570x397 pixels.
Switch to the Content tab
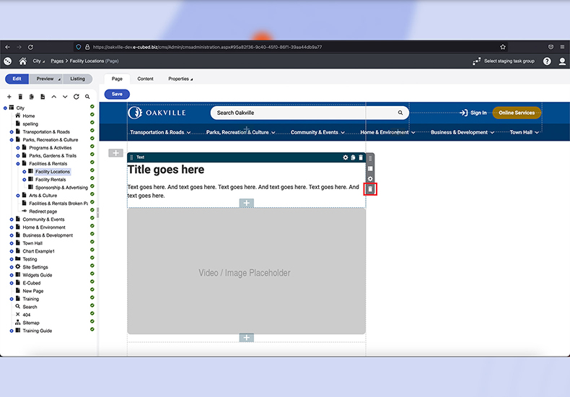coord(145,79)
